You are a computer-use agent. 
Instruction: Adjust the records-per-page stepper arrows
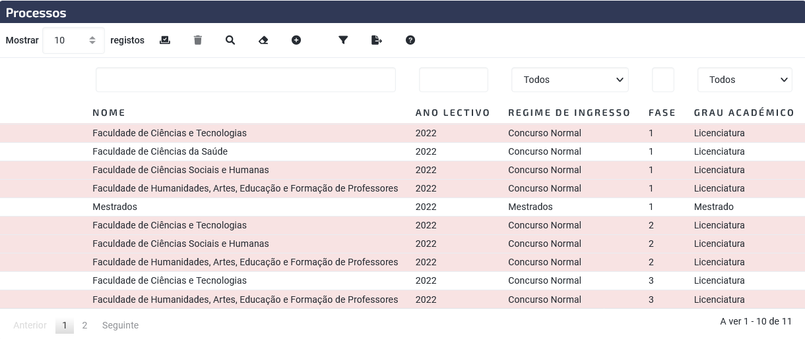92,40
